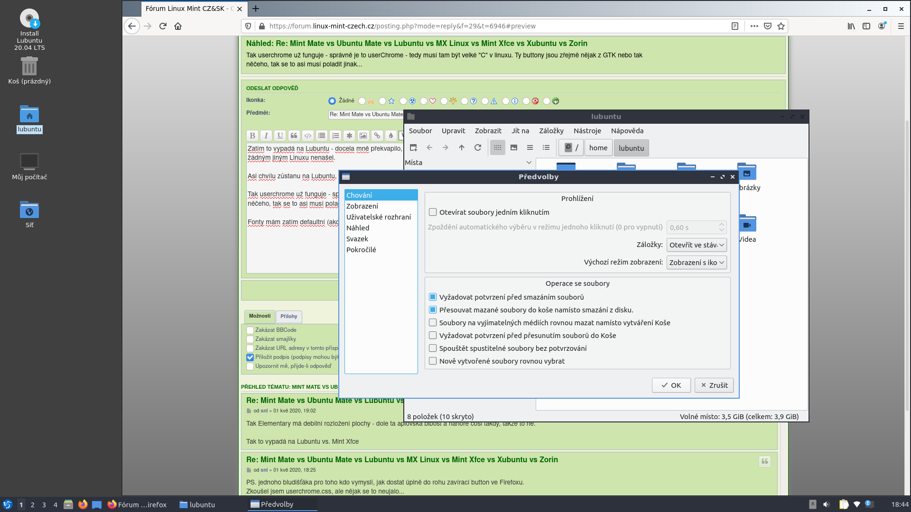Switch to detailed list view
This screenshot has width=911, height=512.
click(546, 147)
